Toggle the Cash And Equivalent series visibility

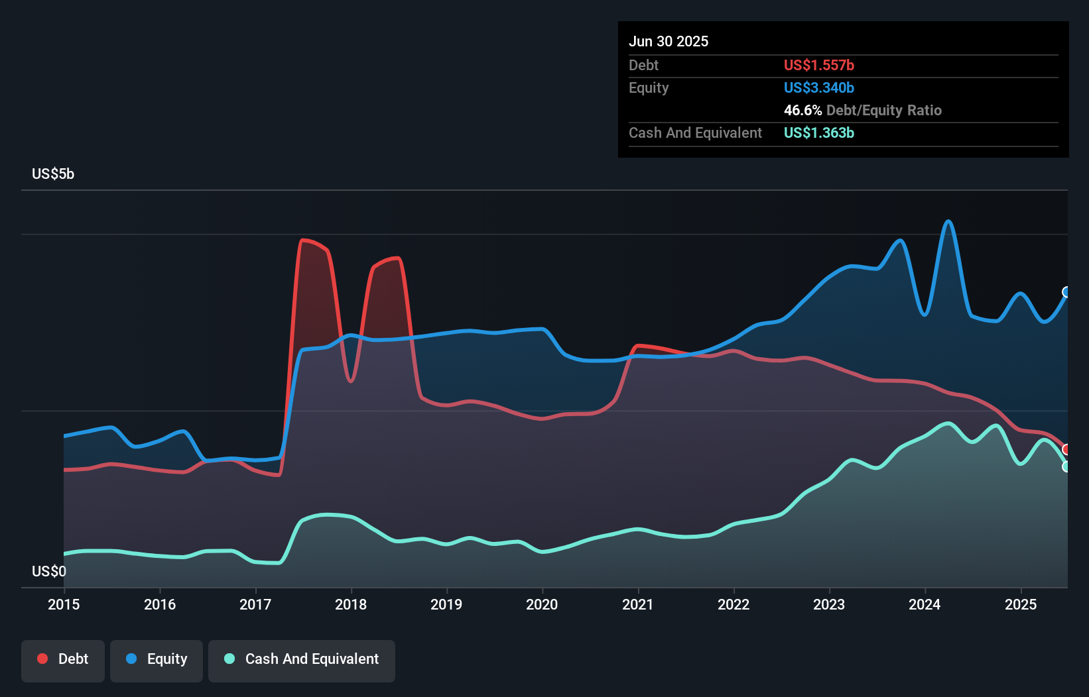pyautogui.click(x=302, y=659)
